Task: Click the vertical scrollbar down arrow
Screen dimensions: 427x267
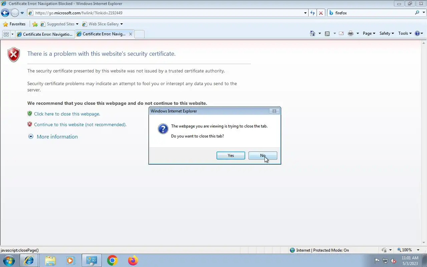Action: pos(424,243)
